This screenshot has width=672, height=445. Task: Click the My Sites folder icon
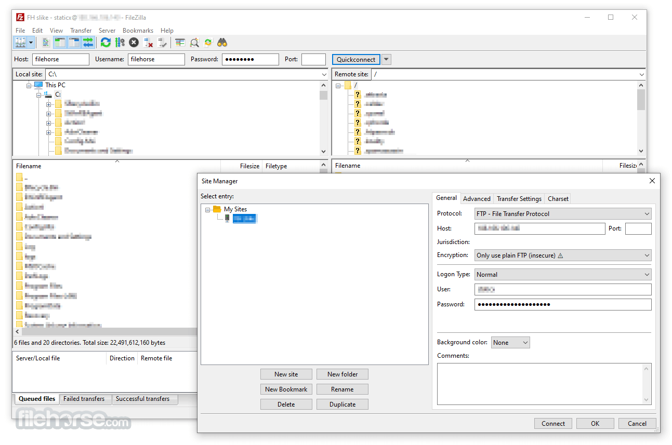tap(217, 209)
